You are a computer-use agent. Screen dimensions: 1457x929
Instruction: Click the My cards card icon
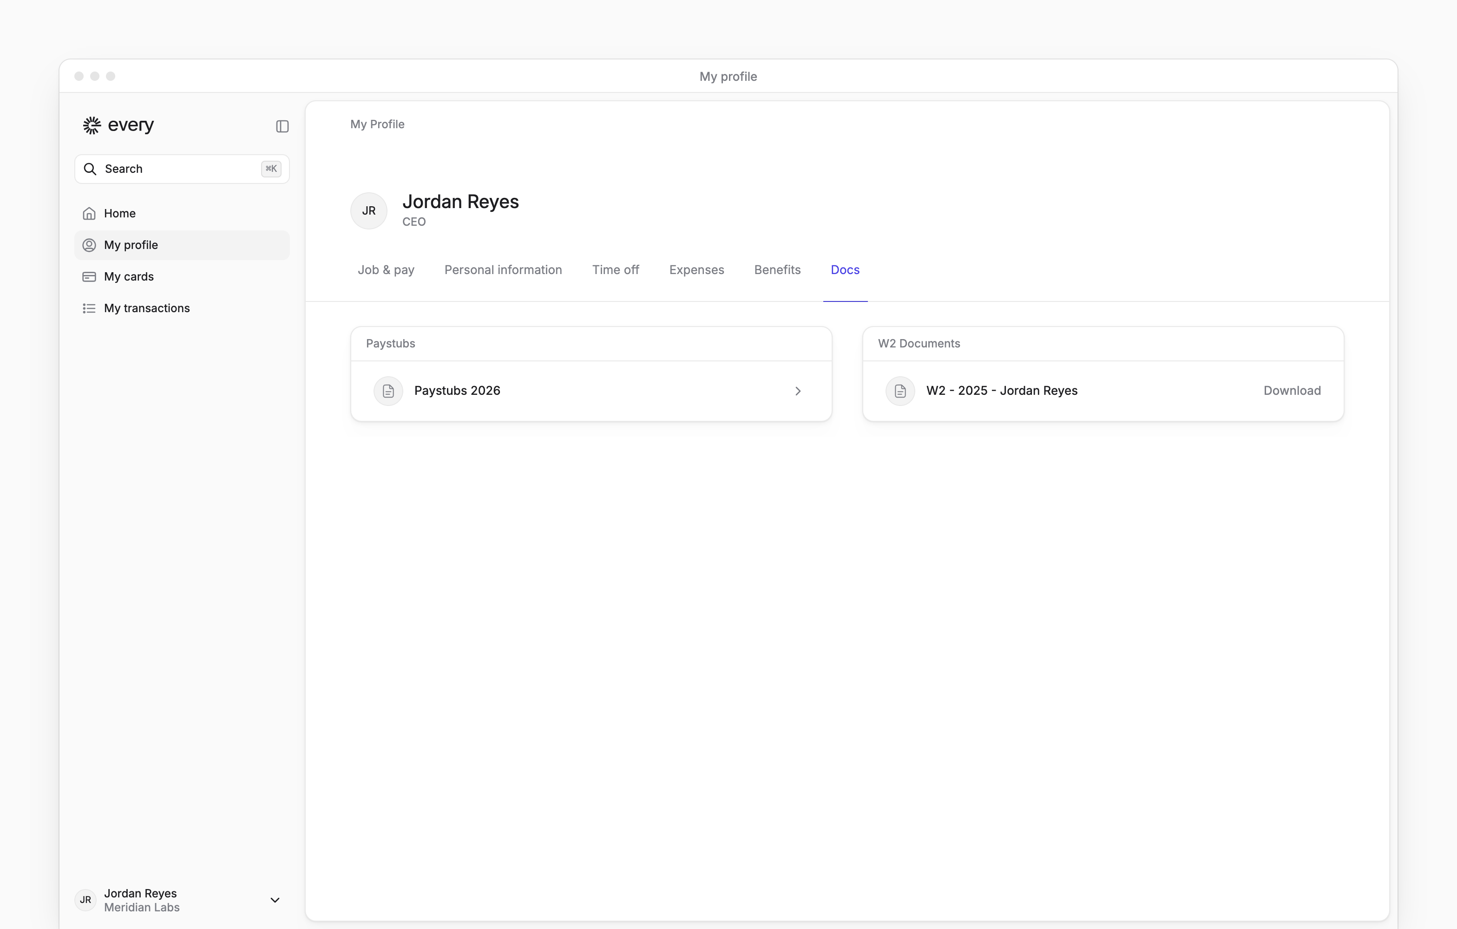[x=89, y=276]
